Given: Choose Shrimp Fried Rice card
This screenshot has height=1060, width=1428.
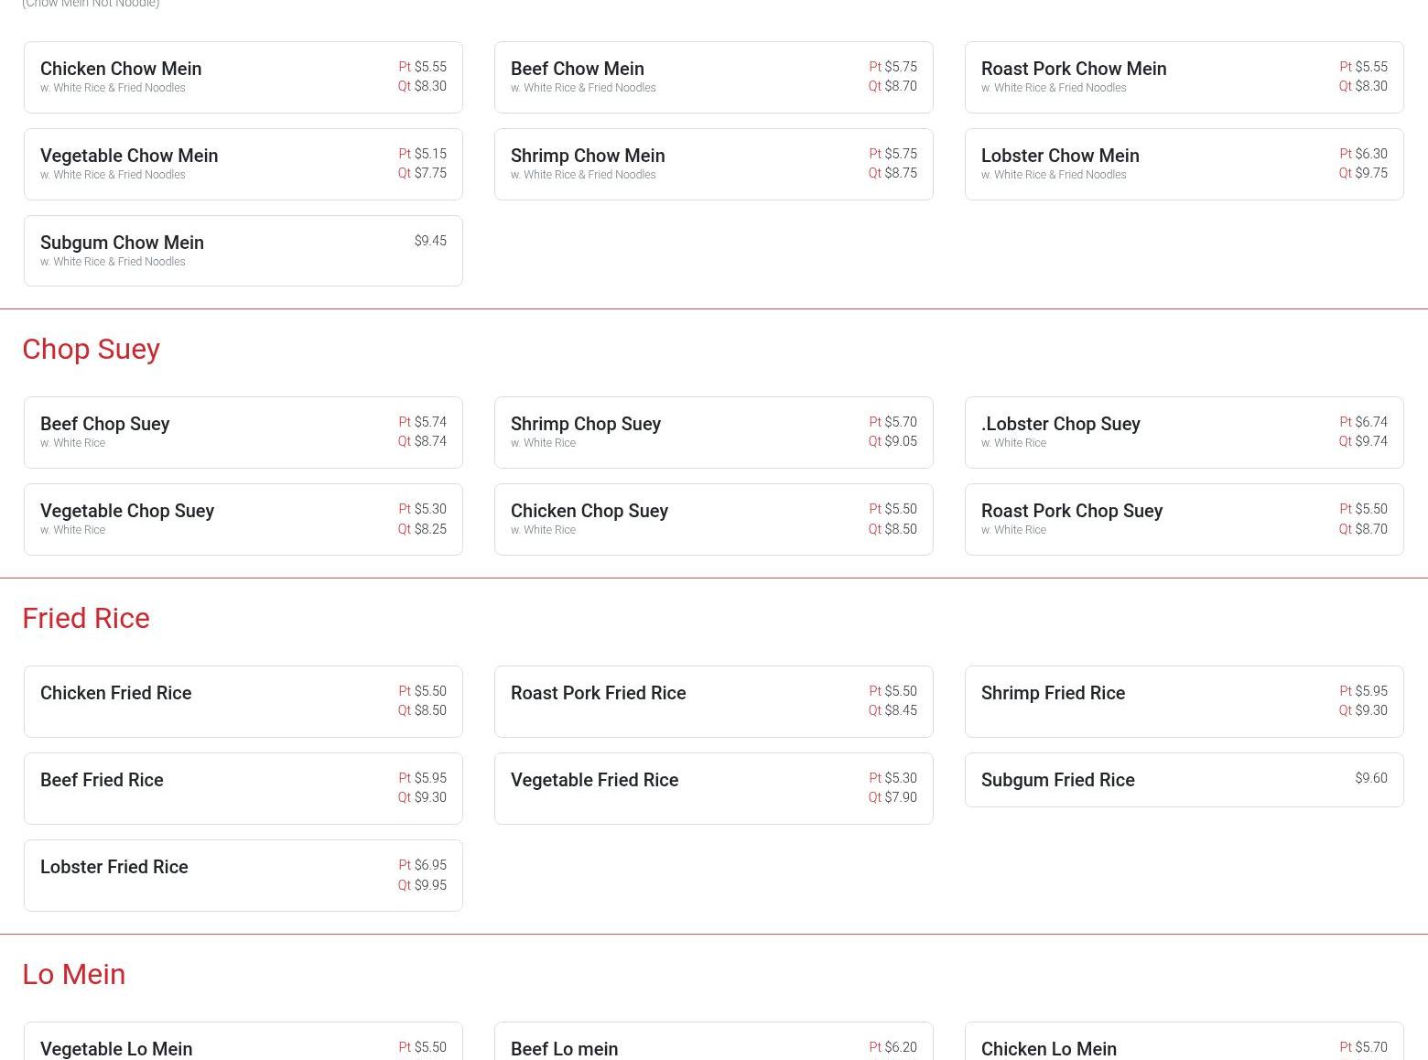Looking at the screenshot, I should pos(1184,701).
